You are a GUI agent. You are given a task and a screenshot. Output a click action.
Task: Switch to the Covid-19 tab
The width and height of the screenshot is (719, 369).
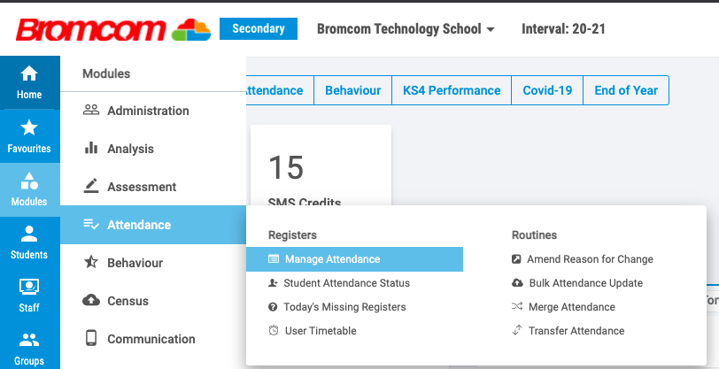(547, 90)
